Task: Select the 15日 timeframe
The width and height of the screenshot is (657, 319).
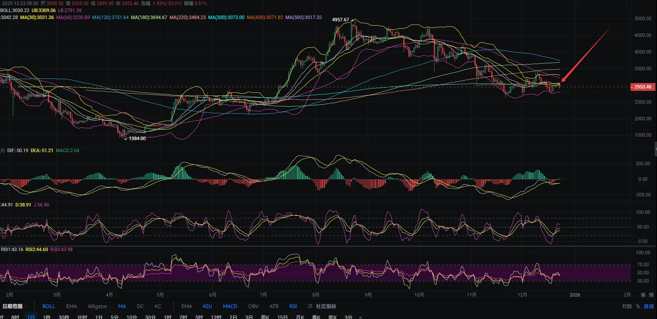Action: click(282, 317)
